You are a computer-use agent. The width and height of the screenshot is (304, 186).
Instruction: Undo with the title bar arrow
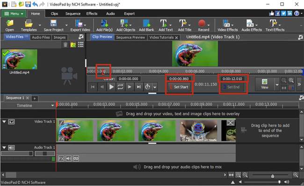coord(35,4)
